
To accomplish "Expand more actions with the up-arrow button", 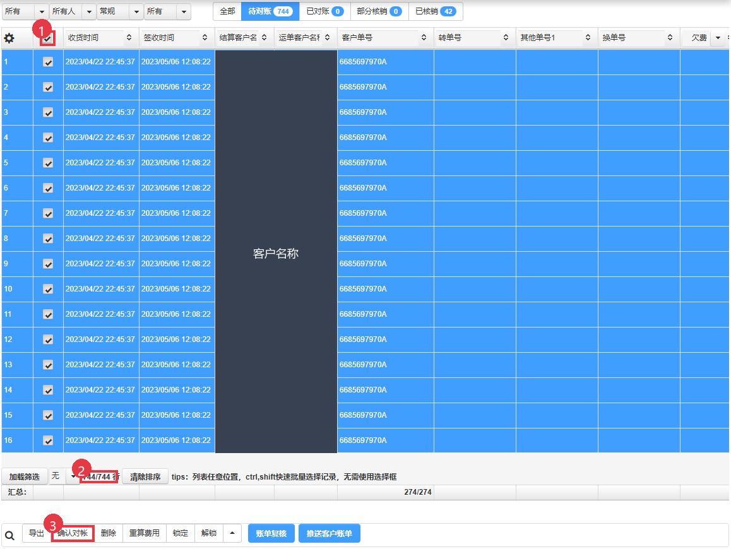I will pyautogui.click(x=232, y=533).
